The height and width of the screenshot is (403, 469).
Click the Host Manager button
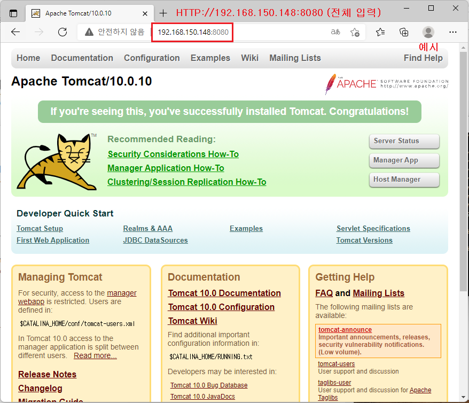(x=404, y=180)
